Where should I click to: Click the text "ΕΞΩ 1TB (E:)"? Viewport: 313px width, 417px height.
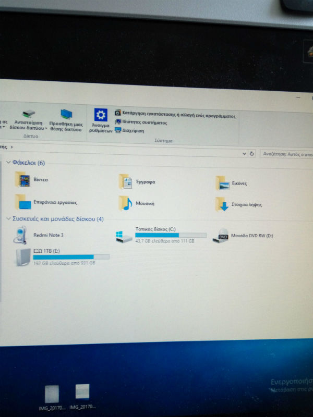point(46,251)
